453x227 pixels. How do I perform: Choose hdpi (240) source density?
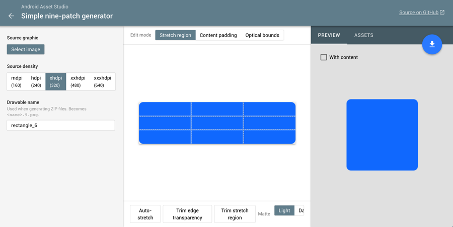(36, 82)
